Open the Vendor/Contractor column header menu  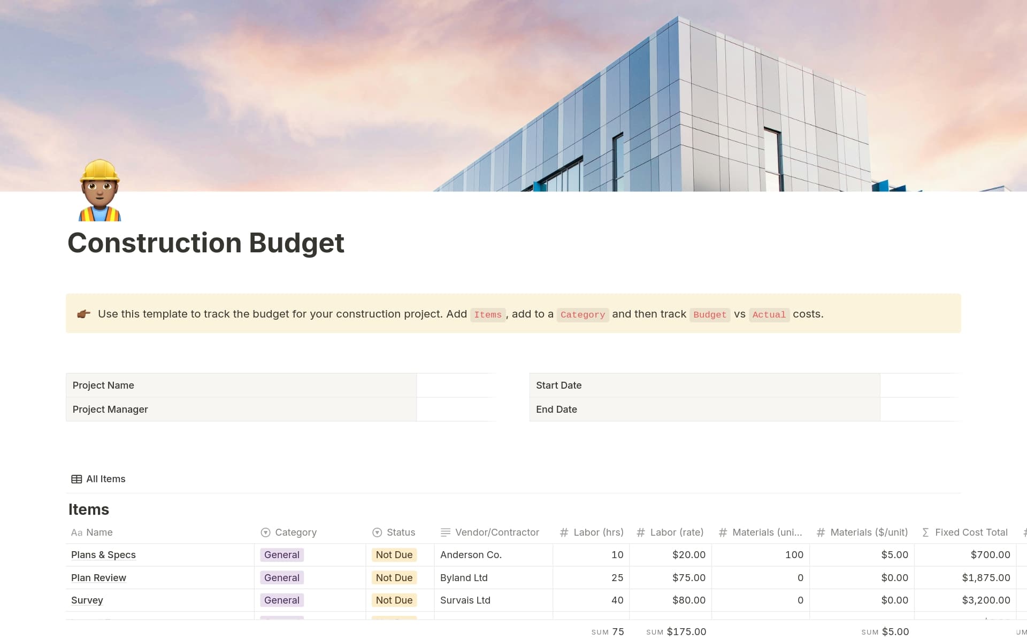click(x=493, y=532)
